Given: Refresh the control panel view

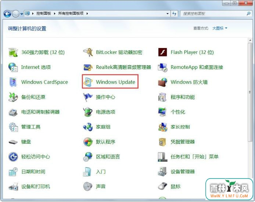Looking at the screenshot, I should pyautogui.click(x=175, y=14).
